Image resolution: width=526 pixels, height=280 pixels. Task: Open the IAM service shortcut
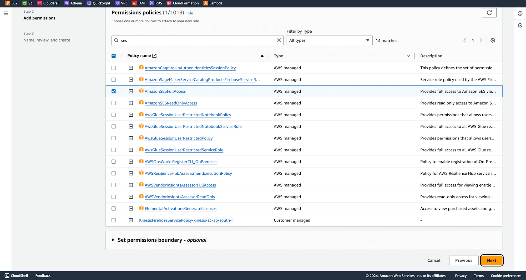(x=139, y=3)
